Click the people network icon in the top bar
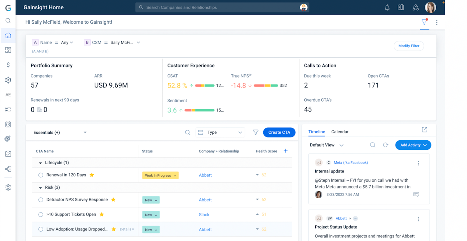This screenshot has height=241, width=467. point(416,7)
